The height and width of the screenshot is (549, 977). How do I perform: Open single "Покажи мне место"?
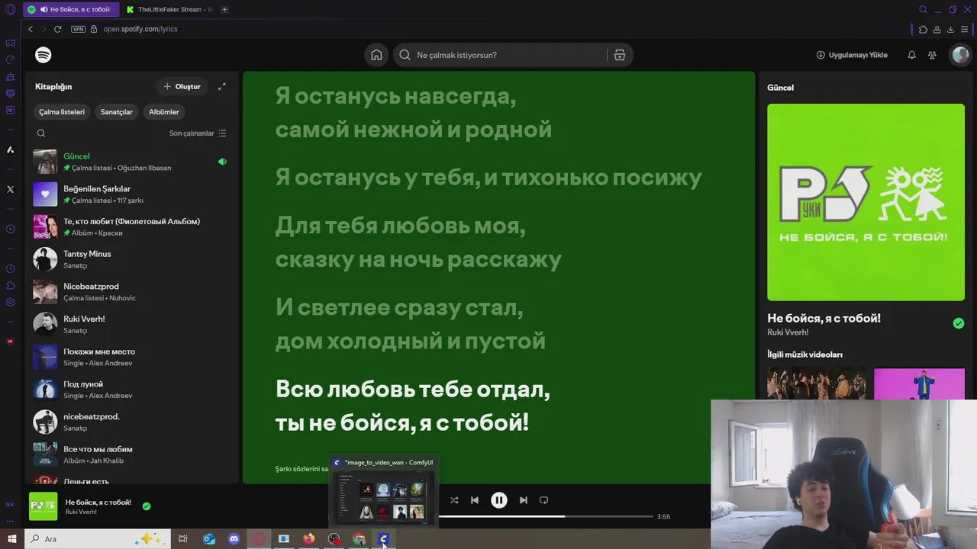pyautogui.click(x=131, y=357)
